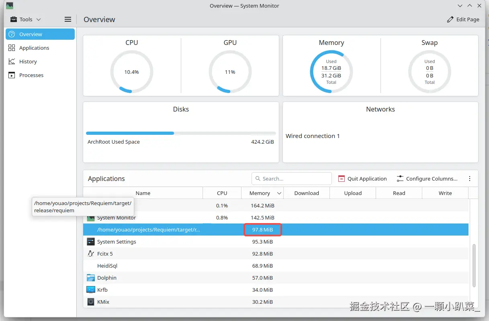Focus the application Search field
Image resolution: width=489 pixels, height=321 pixels.
pos(292,179)
